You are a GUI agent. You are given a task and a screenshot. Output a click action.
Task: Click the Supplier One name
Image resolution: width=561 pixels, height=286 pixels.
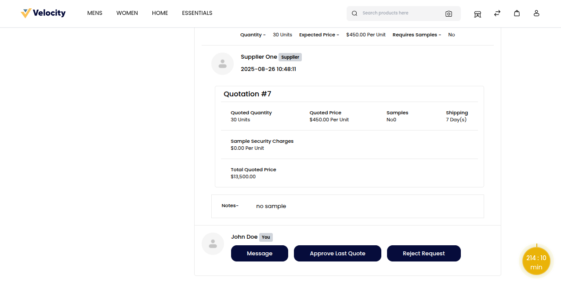(x=259, y=57)
